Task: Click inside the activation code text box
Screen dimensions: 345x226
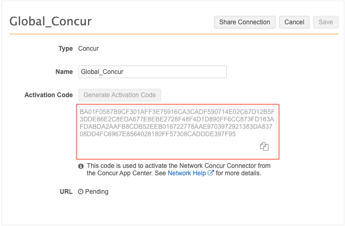Action: [178, 127]
